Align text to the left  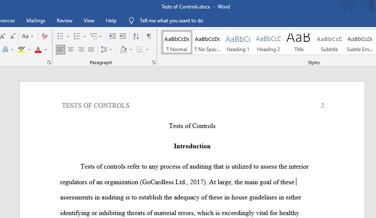pyautogui.click(x=61, y=49)
